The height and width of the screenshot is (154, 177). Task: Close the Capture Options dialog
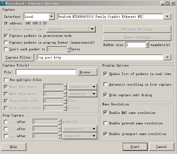click(173, 3)
